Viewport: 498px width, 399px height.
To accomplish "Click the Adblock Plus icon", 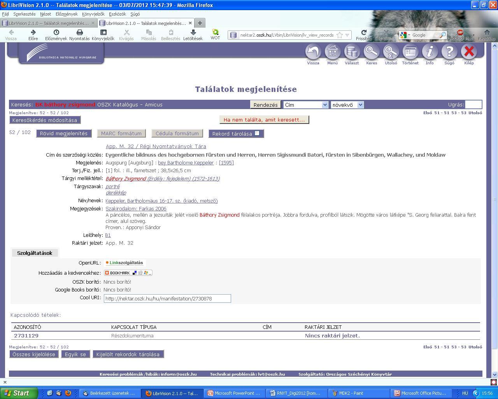I will (x=460, y=32).
